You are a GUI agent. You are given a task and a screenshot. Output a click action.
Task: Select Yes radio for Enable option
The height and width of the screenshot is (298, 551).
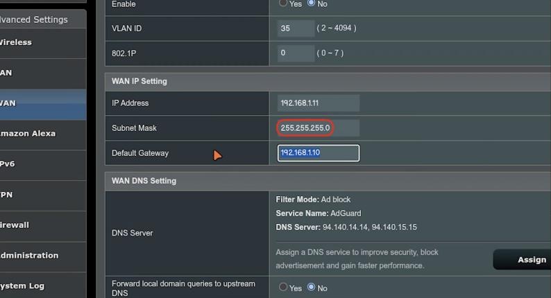pos(283,3)
